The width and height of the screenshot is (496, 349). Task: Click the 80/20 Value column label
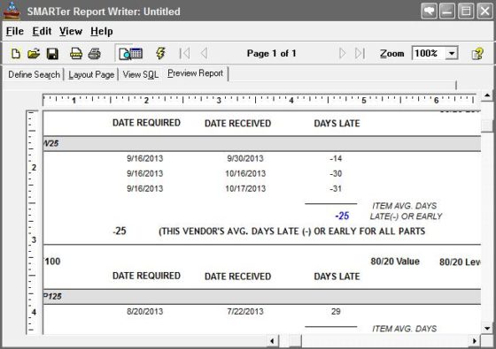395,262
